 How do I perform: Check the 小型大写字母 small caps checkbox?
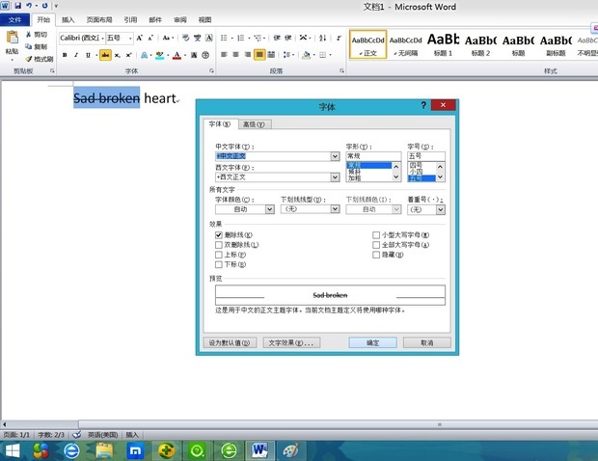click(376, 234)
